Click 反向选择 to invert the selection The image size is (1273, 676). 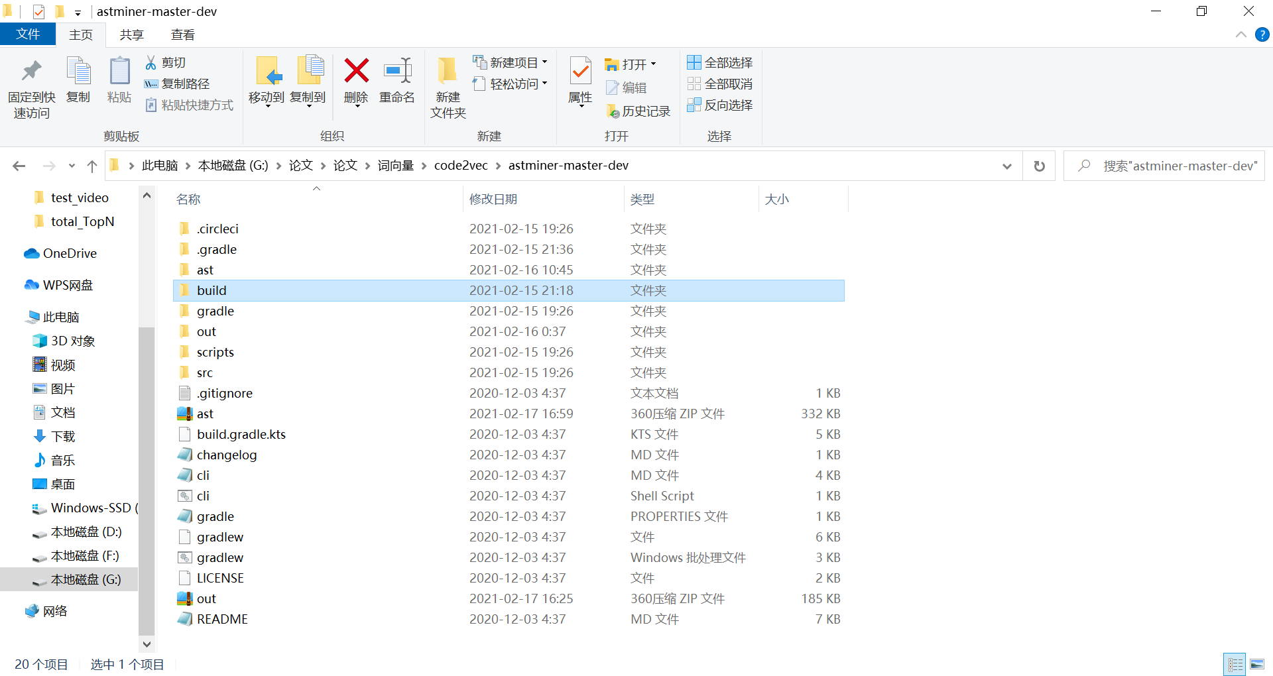720,105
